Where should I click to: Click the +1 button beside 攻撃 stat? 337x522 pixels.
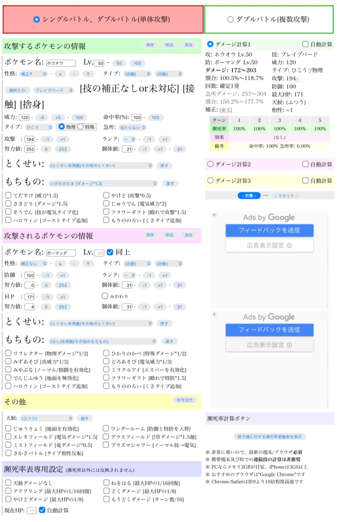pos(62,140)
